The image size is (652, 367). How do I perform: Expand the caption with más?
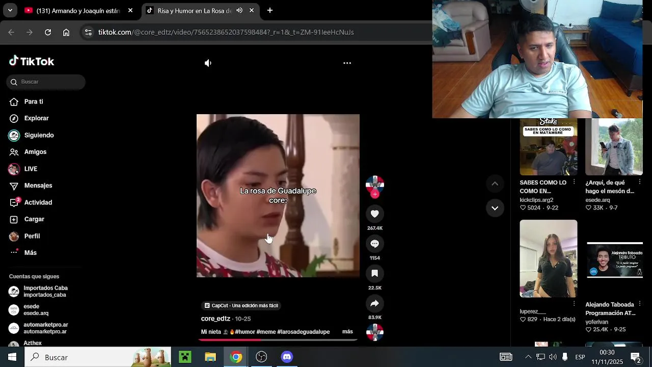[x=347, y=331]
